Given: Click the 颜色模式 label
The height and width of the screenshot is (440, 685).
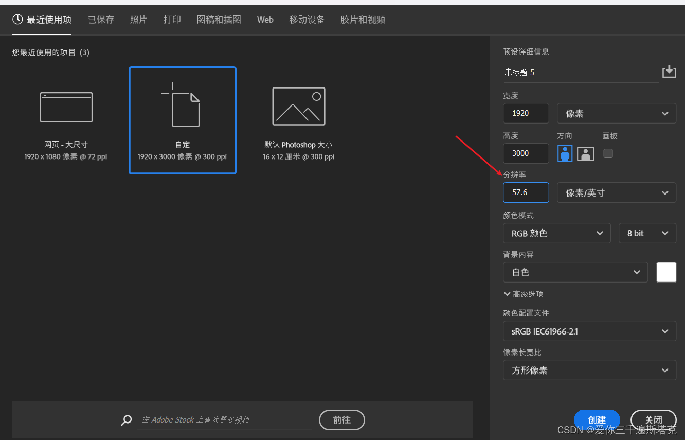Looking at the screenshot, I should (x=518, y=215).
